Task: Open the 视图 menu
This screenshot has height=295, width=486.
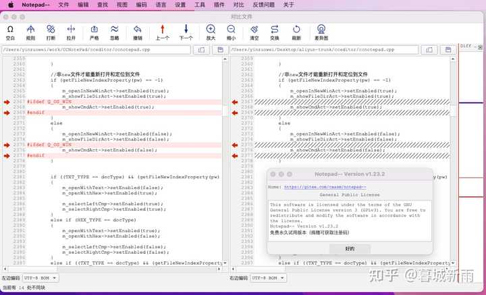Action: coord(122,5)
